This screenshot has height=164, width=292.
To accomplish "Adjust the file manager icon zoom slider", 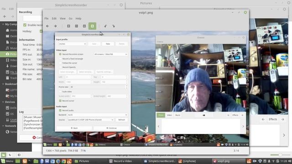I will tap(280, 155).
